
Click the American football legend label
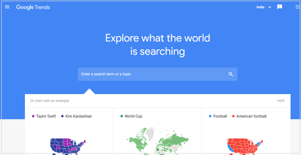click(251, 116)
